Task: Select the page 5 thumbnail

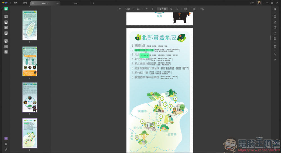Action: [x=30, y=97]
